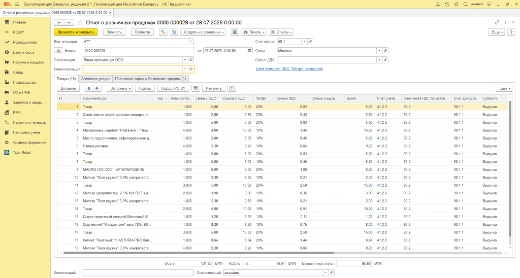520x278 pixels.
Task: Open calendar picker for document date
Action: [x=249, y=51]
